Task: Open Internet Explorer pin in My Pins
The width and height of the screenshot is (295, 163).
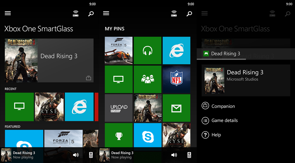Action: coord(176,51)
